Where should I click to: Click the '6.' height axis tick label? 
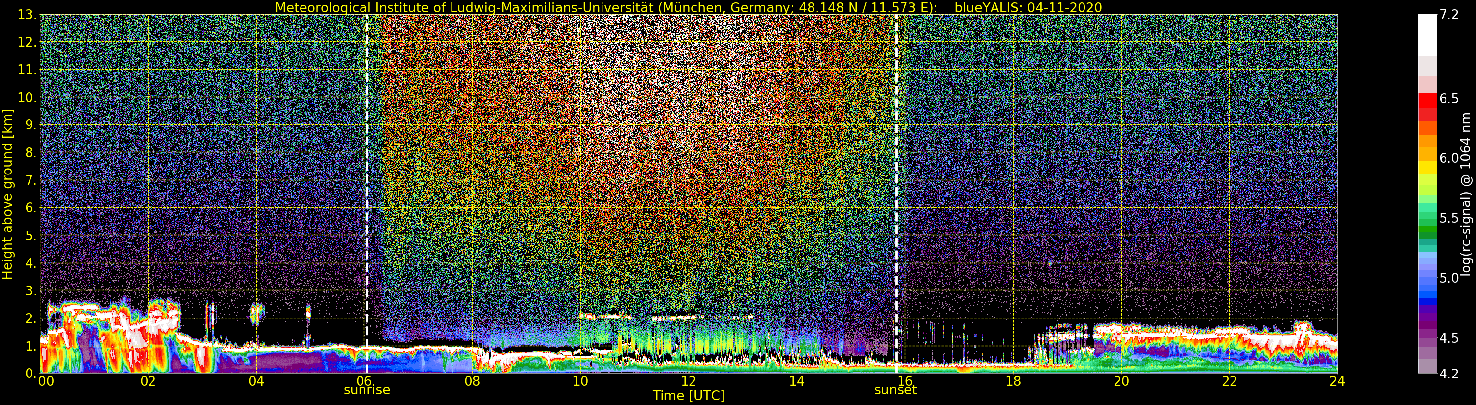pyautogui.click(x=30, y=208)
